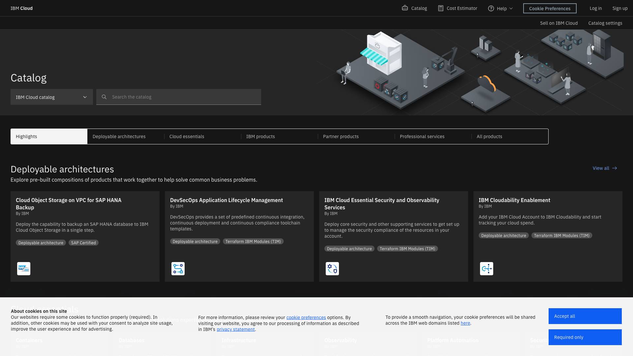This screenshot has width=633, height=356.
Task: Click the Help question mark icon
Action: 491,8
